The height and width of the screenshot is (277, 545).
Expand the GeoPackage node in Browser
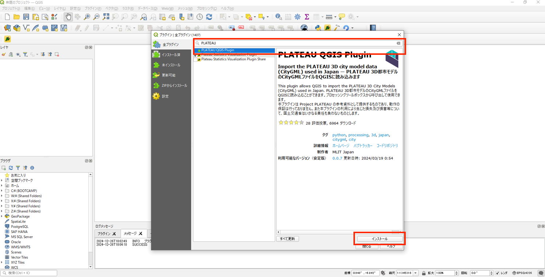2,216
